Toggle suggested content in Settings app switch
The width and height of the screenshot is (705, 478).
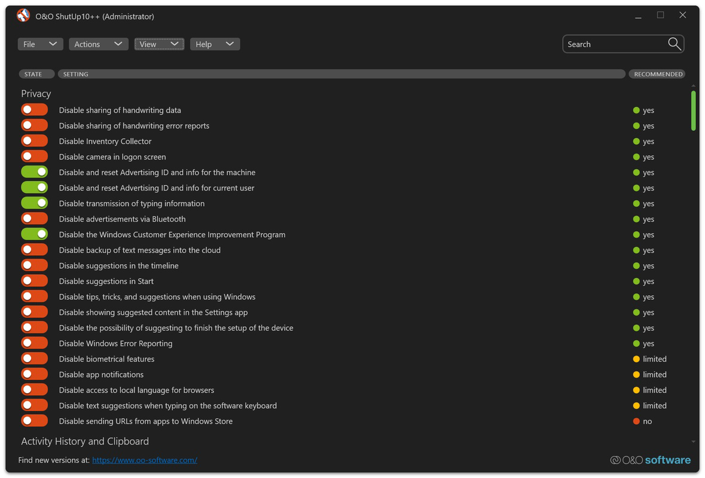click(x=34, y=312)
